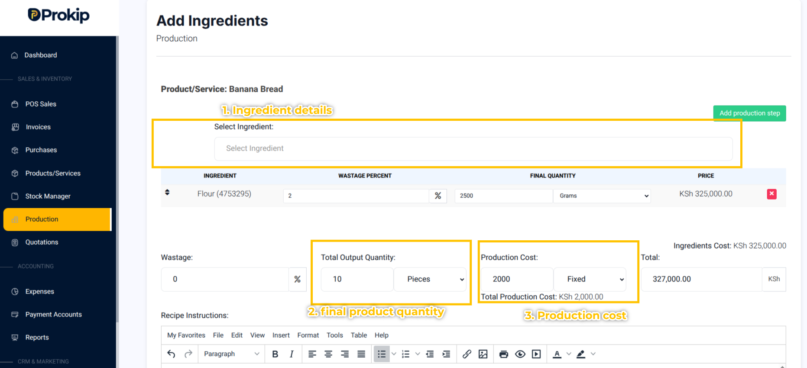
Task: Click the Total field showing 327,000.00
Action: pos(701,279)
